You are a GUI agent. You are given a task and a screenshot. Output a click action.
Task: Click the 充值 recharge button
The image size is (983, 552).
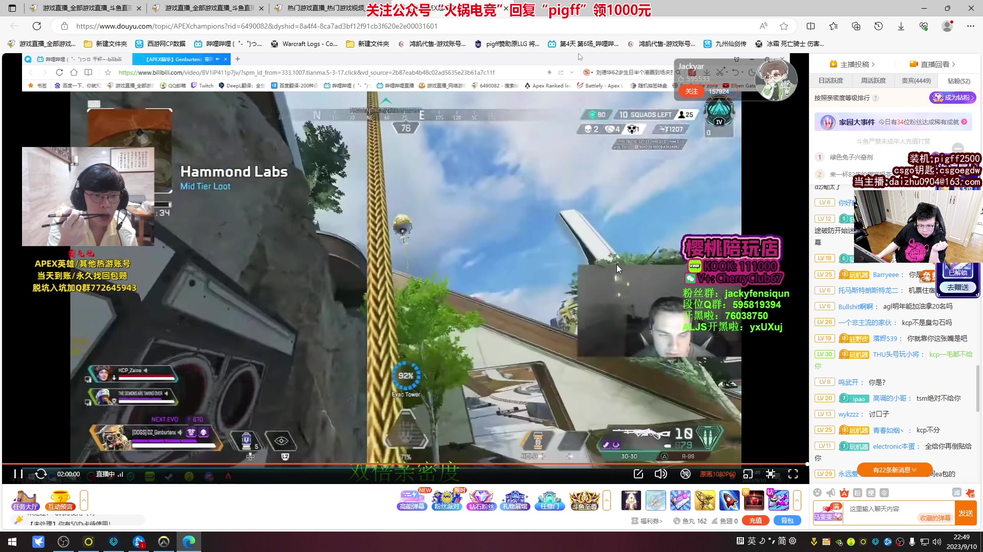pyautogui.click(x=756, y=521)
